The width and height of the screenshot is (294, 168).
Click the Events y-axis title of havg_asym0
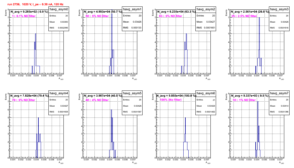coord(6,13)
